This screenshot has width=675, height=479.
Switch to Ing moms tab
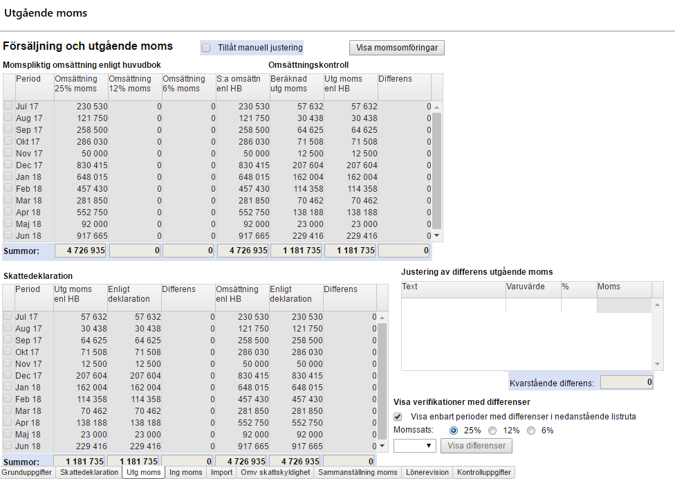click(185, 472)
